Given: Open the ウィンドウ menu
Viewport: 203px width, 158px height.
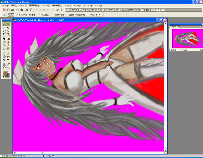Looking at the screenshot, I should [88, 6].
